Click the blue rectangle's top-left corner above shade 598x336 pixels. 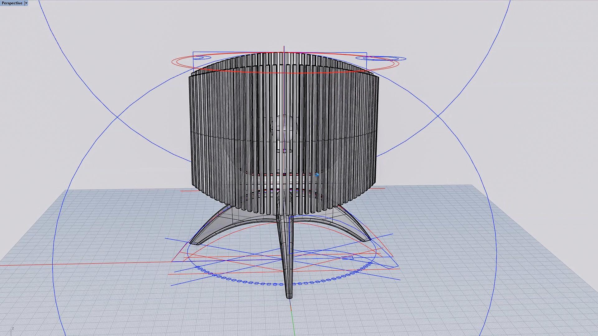(x=193, y=52)
